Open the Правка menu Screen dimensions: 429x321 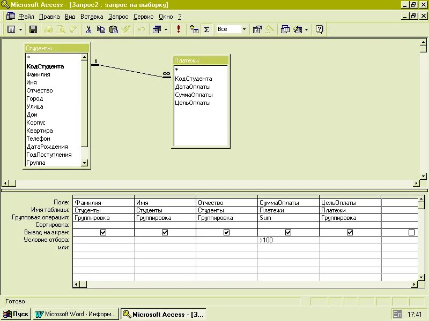coord(49,17)
